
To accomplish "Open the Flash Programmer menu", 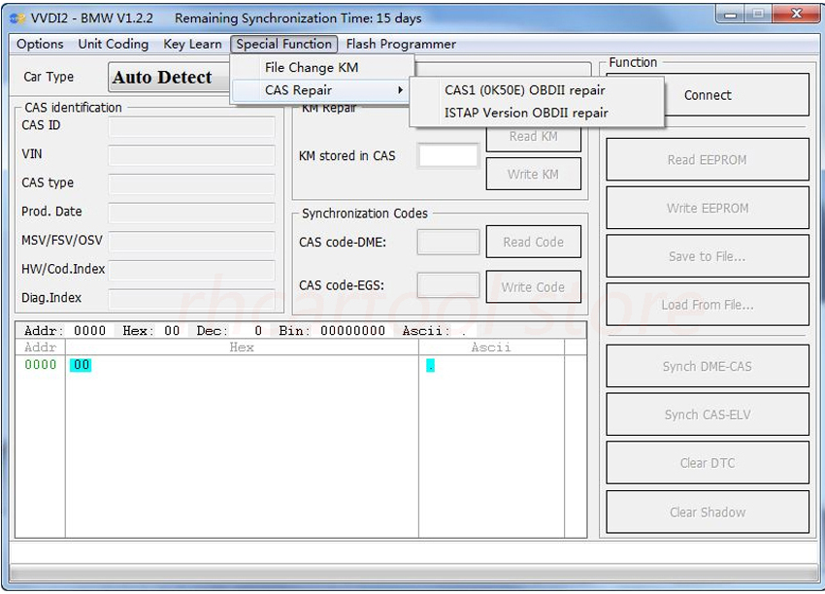I will [x=401, y=45].
